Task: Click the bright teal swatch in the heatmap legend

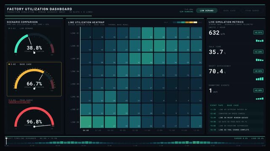Action: 183,22
